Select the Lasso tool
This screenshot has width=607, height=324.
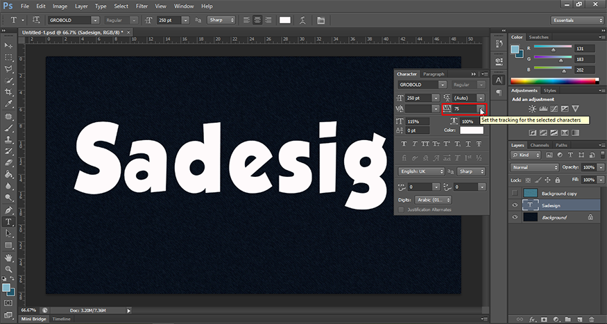[8, 69]
